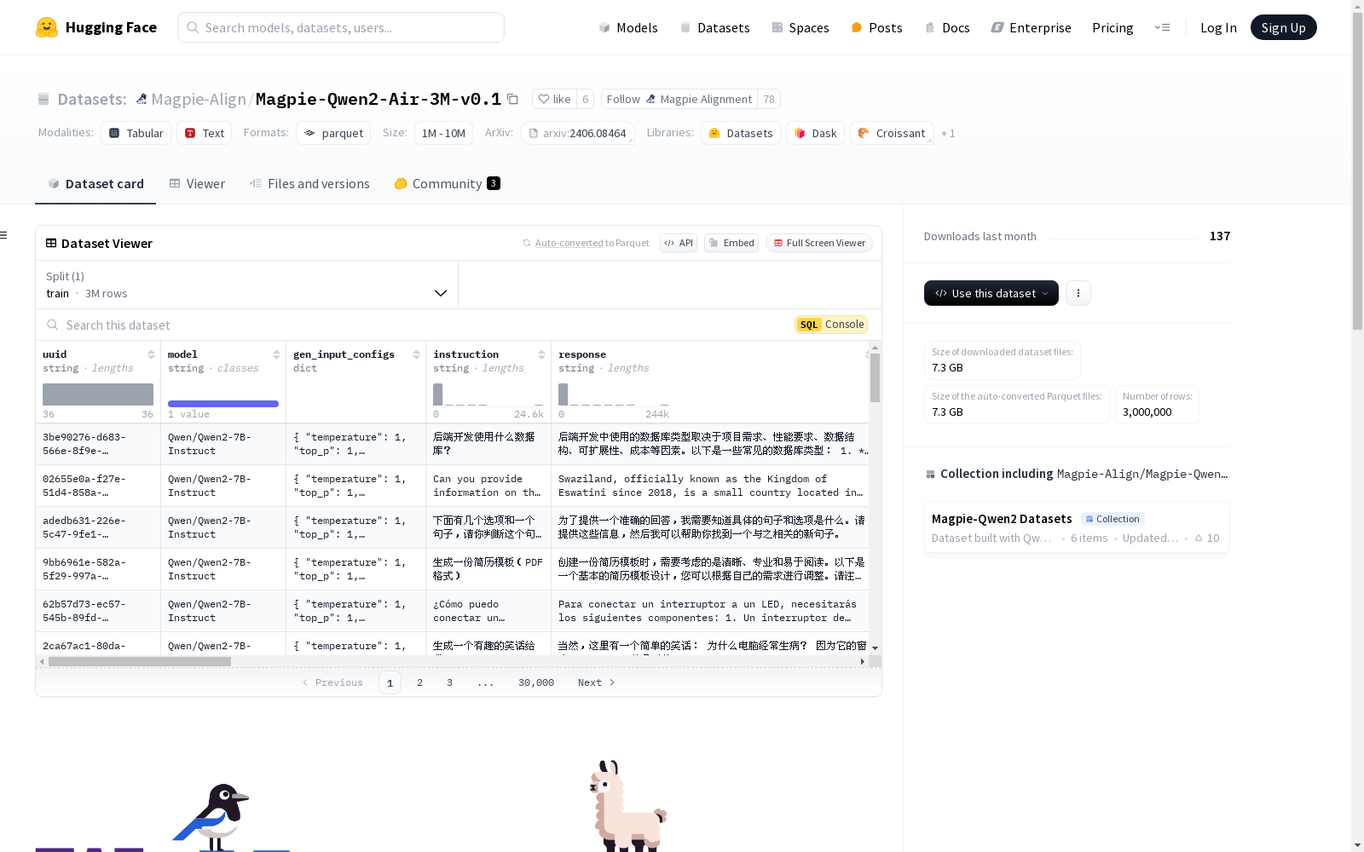This screenshot has height=852, width=1364.
Task: Click the response length histogram bar
Action: coord(563,394)
